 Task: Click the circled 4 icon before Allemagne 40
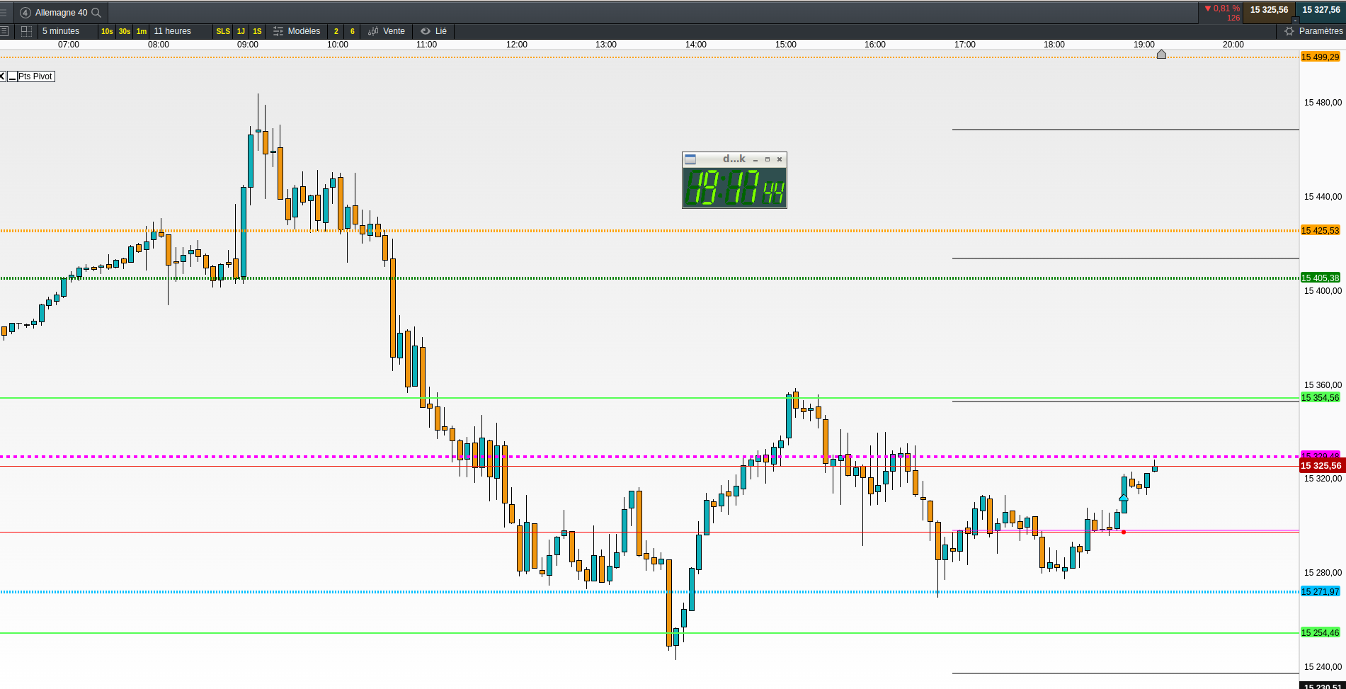pyautogui.click(x=25, y=13)
